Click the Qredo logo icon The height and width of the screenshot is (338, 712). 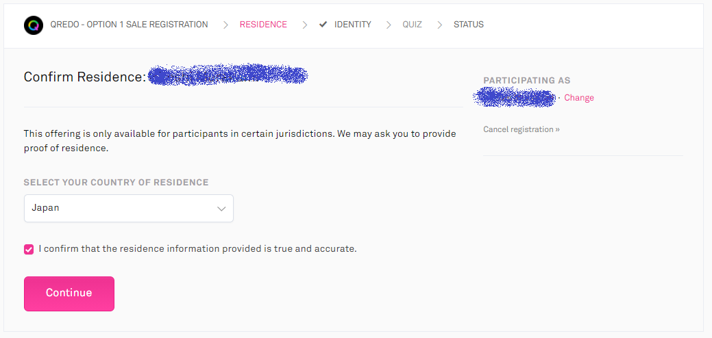(33, 25)
